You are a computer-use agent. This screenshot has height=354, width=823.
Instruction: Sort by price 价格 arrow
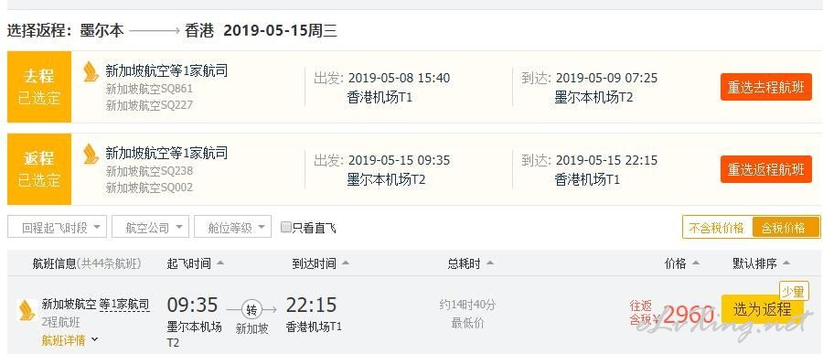coord(696,263)
